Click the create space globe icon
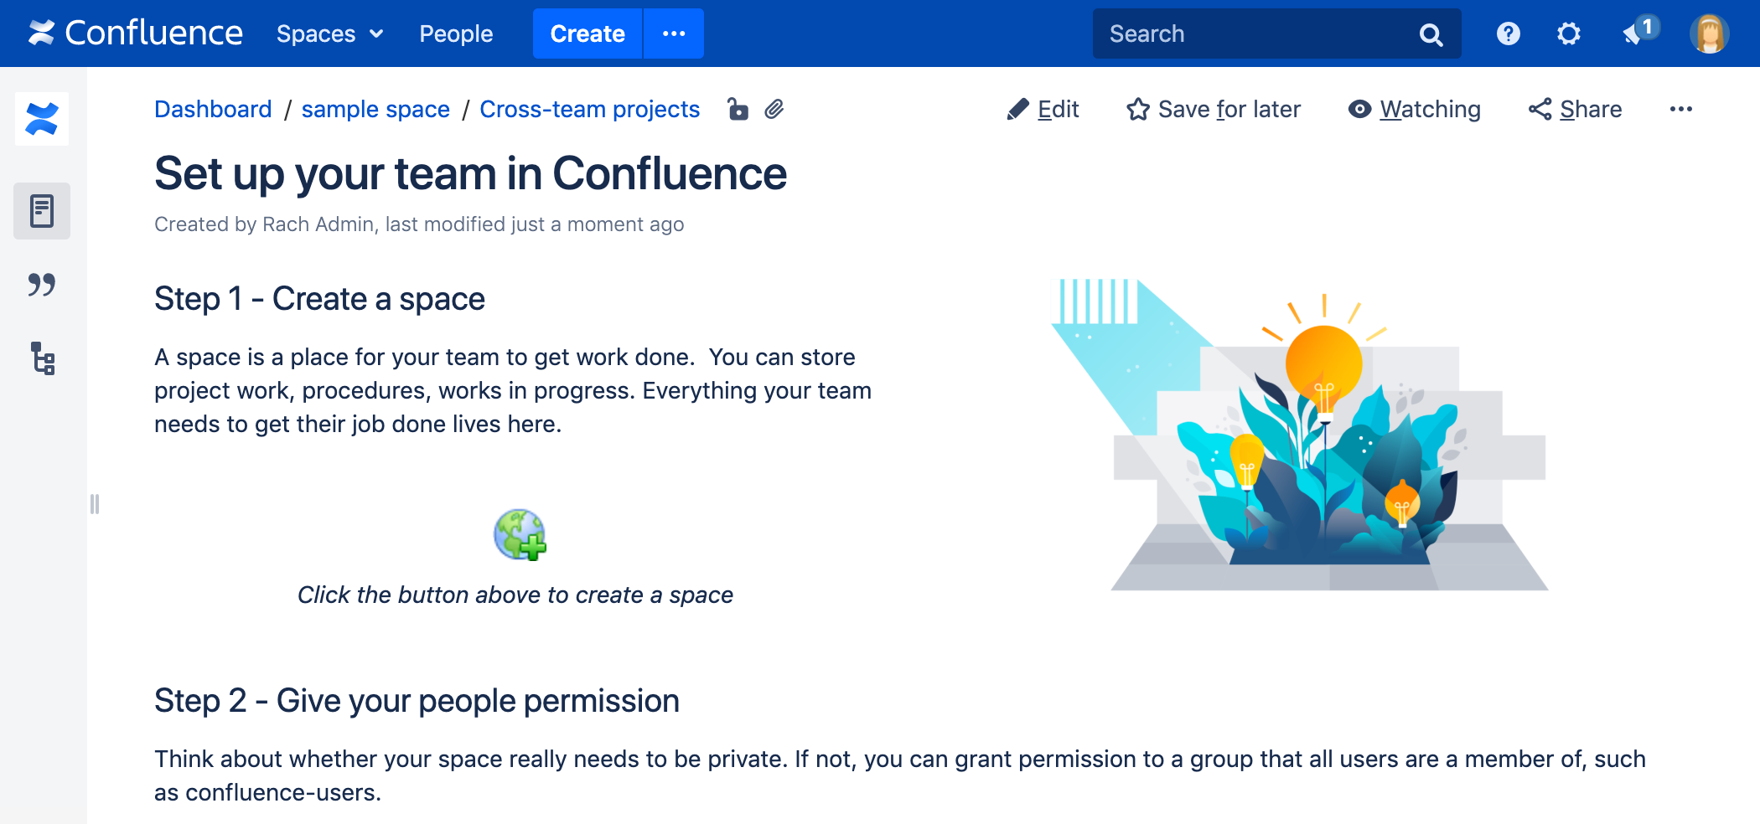The image size is (1760, 824). 520,535
